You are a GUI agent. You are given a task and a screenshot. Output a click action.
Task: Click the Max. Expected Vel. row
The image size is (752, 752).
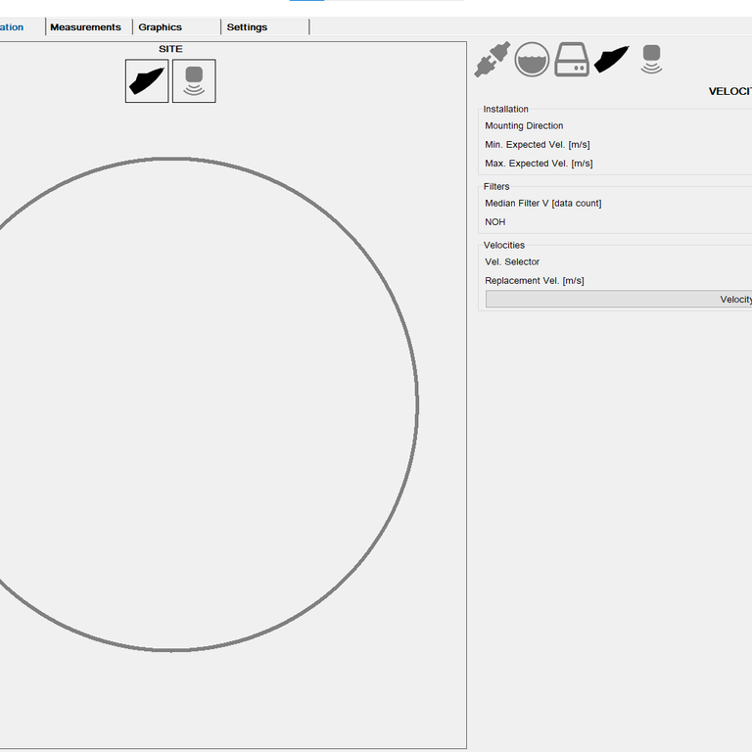tap(539, 164)
